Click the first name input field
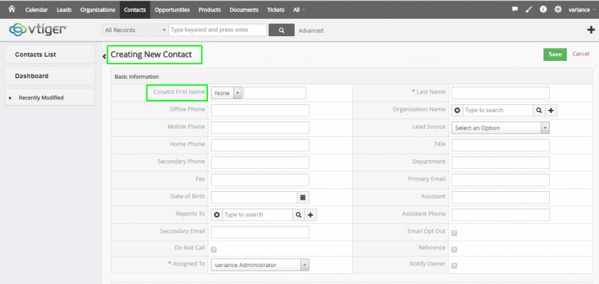Image resolution: width=599 pixels, height=284 pixels. [275, 93]
